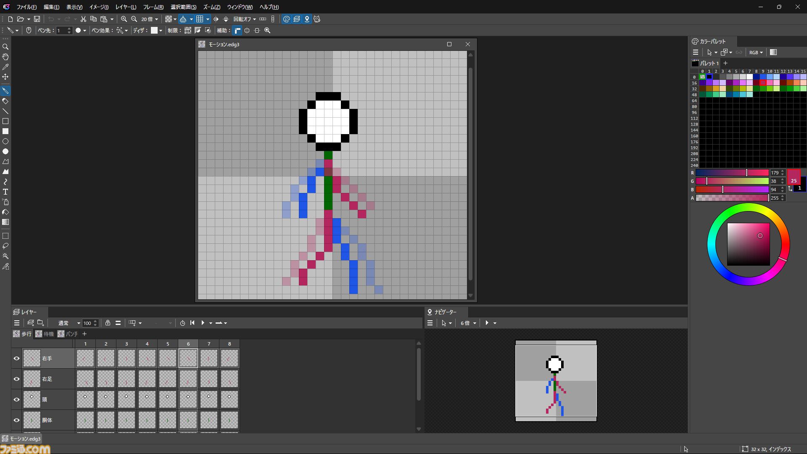The image size is (807, 454).
Task: Open the 回転オフ rotation dropdown
Action: (x=245, y=19)
